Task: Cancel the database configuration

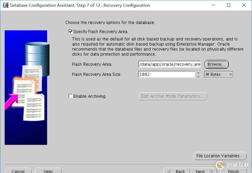Action: (x=18, y=171)
